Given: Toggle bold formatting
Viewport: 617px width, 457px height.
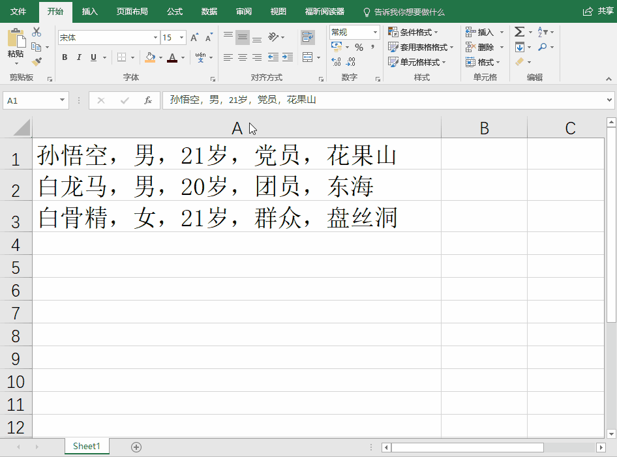Looking at the screenshot, I should 64,58.
